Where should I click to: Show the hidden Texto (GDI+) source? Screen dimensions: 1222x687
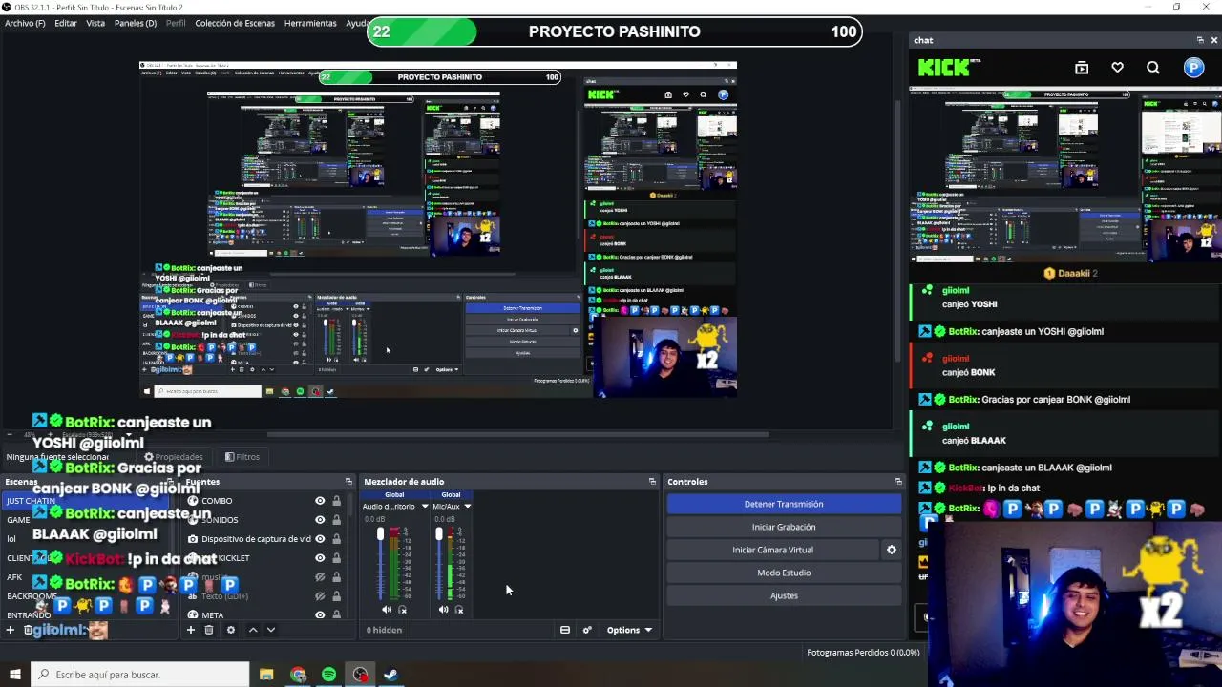click(x=320, y=595)
